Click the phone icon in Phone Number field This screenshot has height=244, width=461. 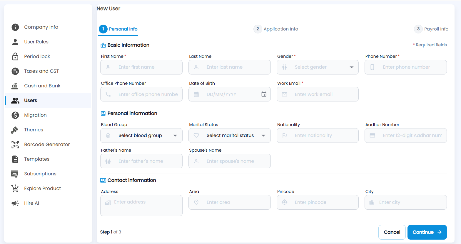point(372,67)
